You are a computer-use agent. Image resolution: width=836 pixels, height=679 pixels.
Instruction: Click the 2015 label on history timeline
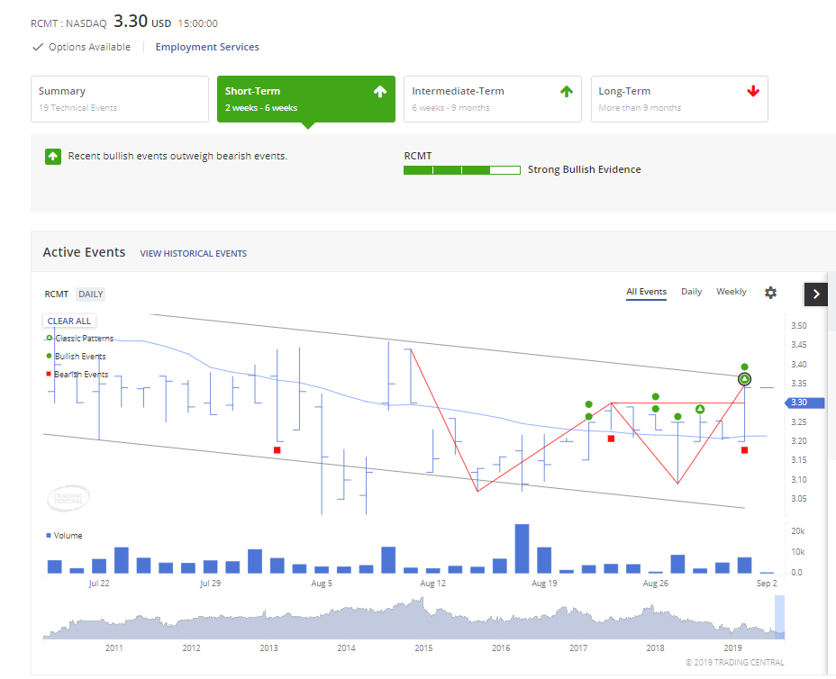point(423,648)
